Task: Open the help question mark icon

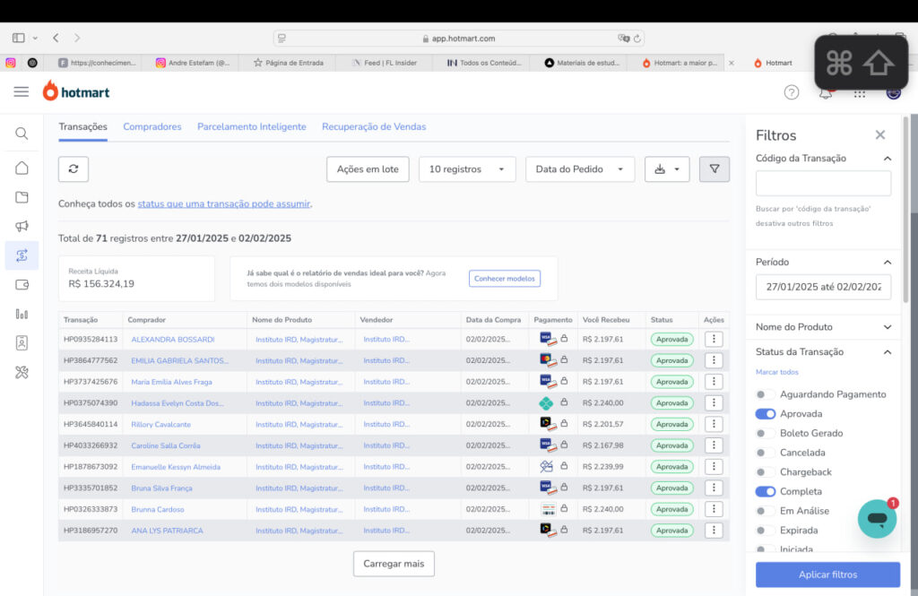Action: [x=792, y=92]
